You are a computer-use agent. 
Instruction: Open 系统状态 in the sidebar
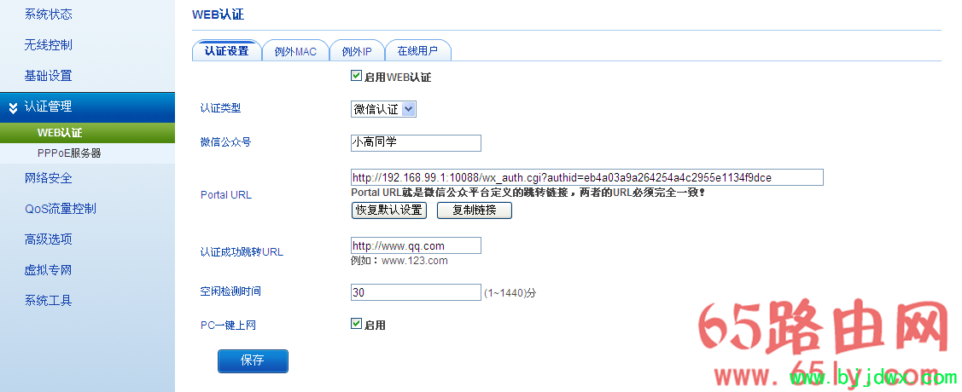click(48, 14)
